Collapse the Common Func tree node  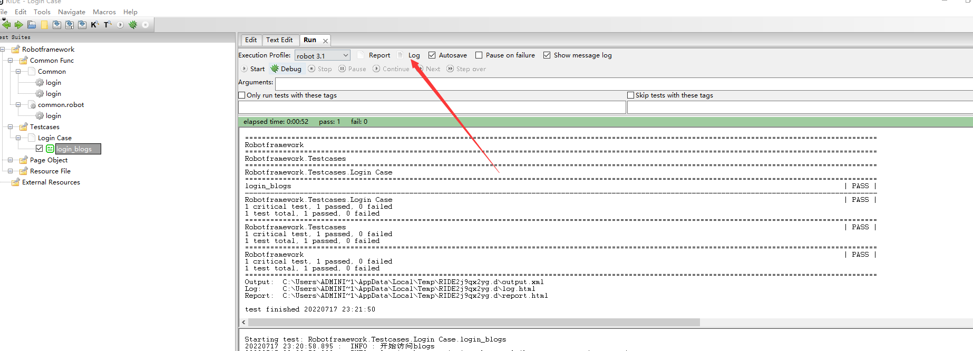(11, 61)
